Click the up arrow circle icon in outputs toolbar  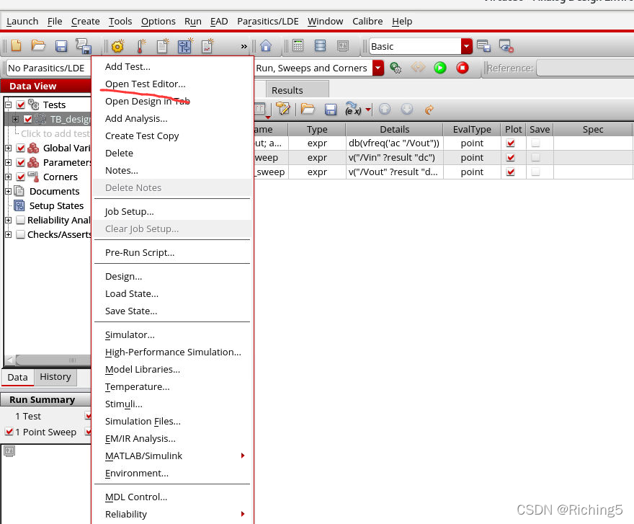pos(385,109)
